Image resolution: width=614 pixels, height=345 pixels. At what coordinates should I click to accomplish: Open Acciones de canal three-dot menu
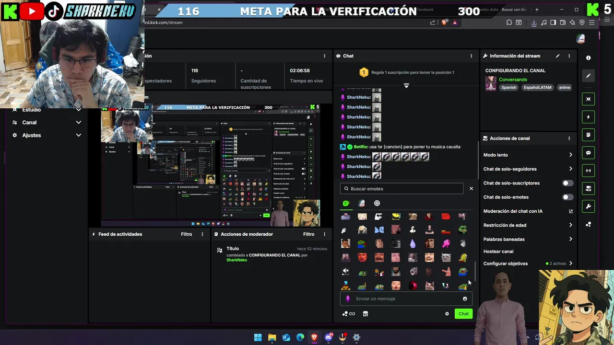point(569,138)
